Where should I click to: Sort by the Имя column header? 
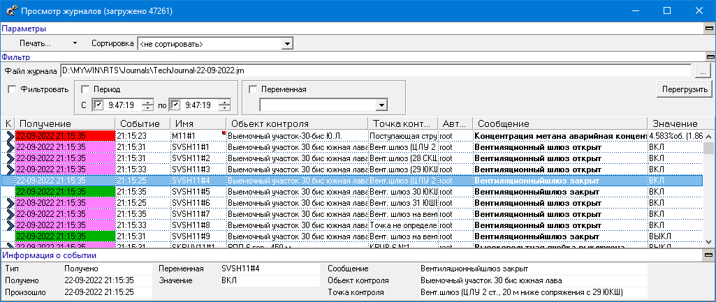(198, 123)
